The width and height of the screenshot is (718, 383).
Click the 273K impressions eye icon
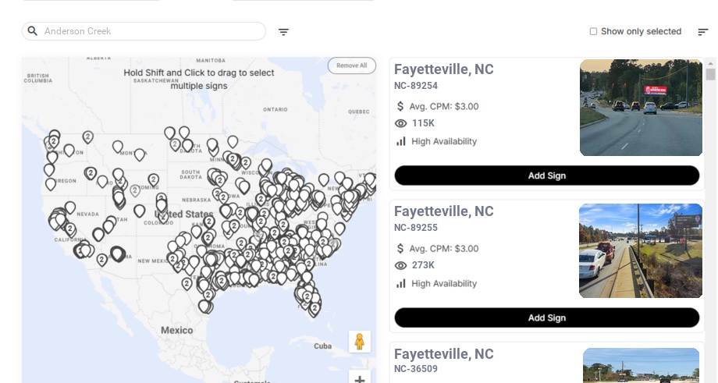pos(401,265)
